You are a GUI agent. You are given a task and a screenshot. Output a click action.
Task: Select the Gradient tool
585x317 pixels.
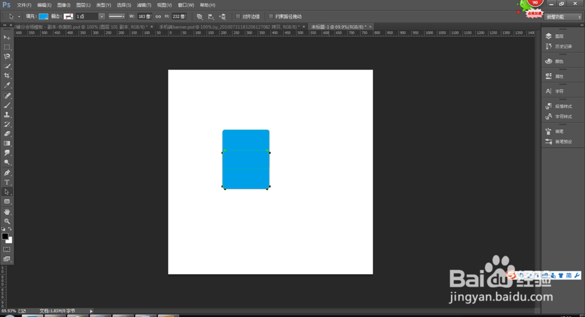[x=7, y=144]
